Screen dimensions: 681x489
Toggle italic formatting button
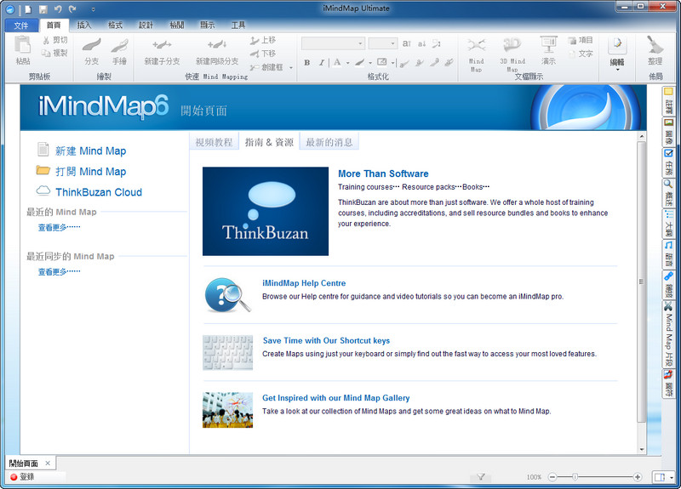[321, 63]
